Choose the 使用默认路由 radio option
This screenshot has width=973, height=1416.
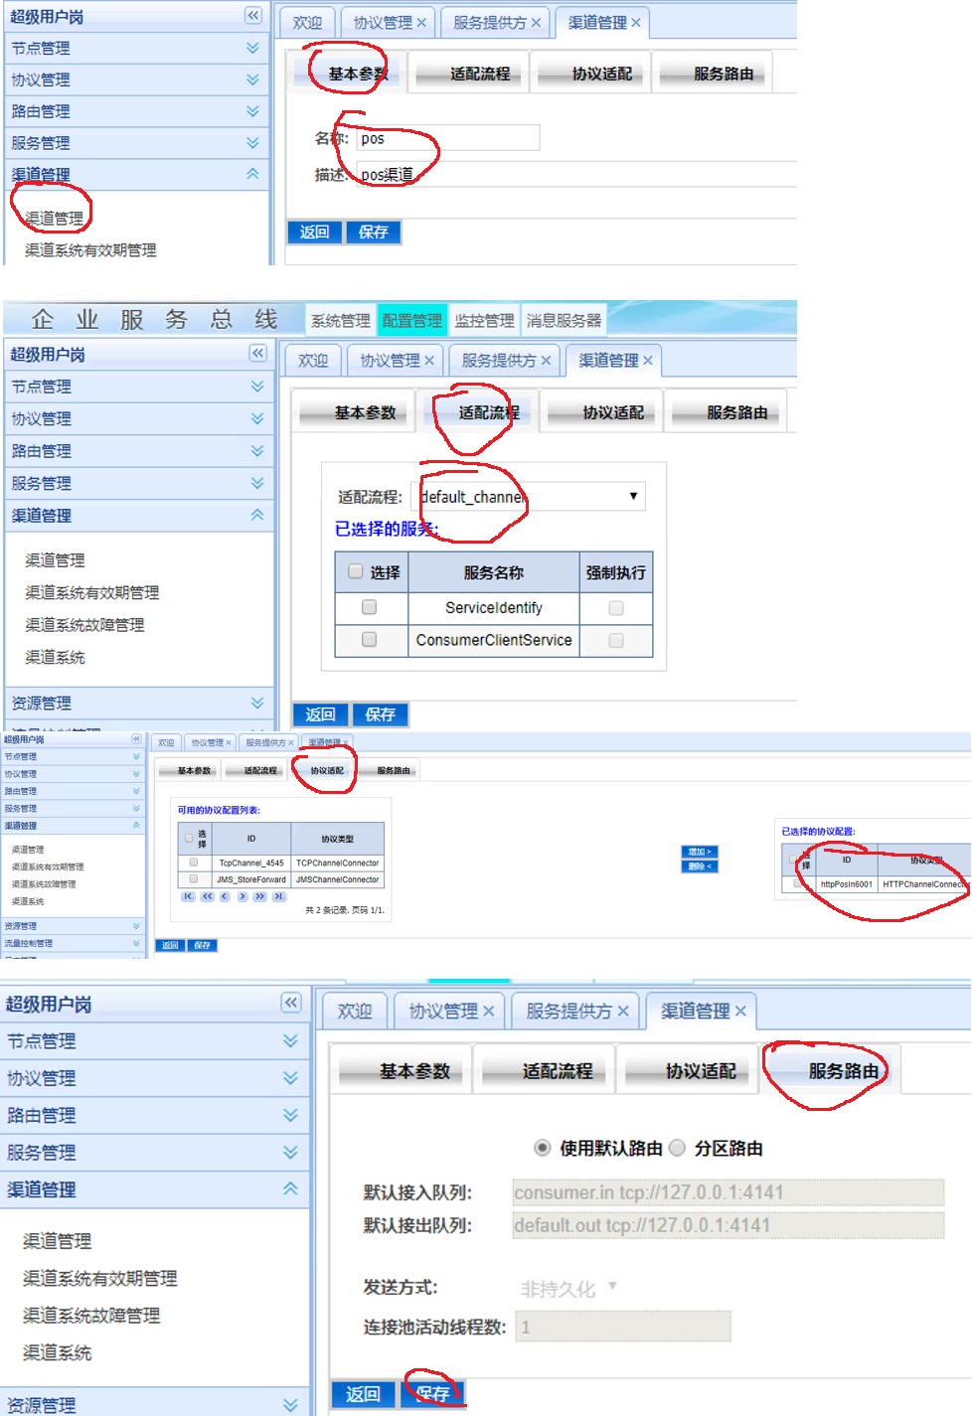click(543, 1148)
